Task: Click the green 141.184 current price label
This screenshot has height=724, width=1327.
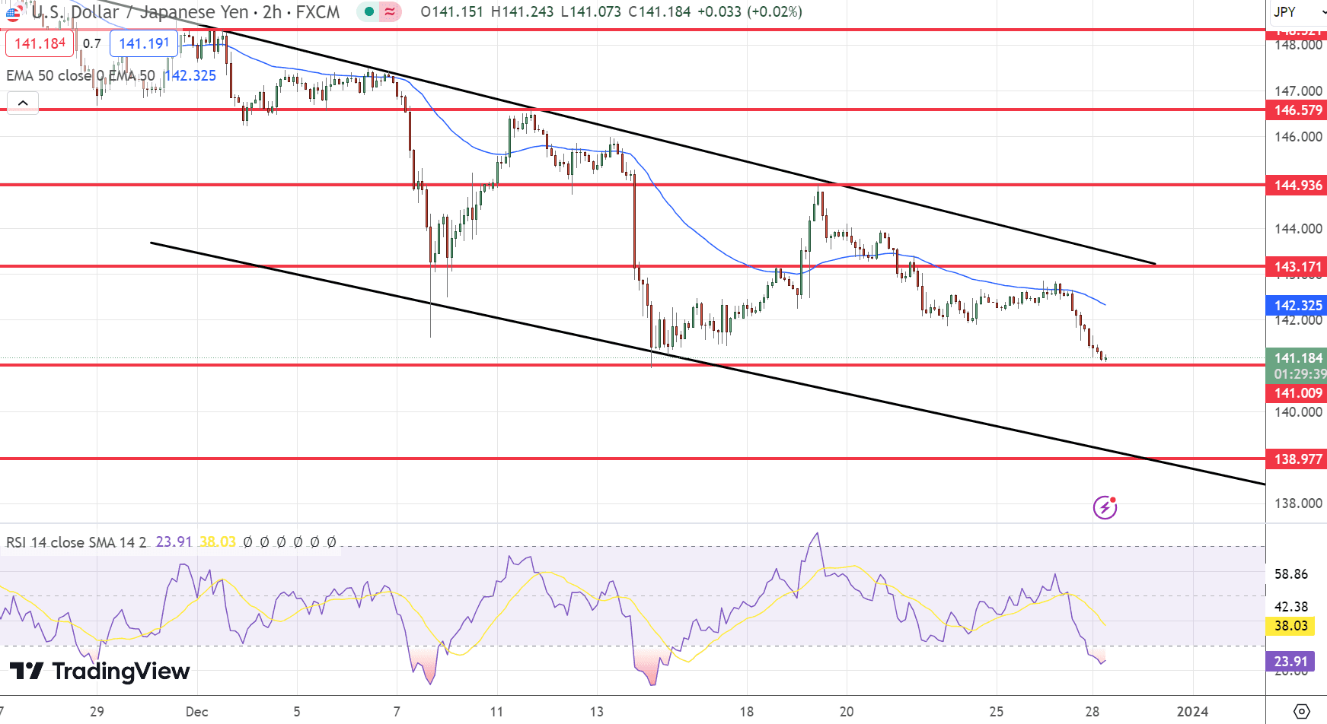Action: [1298, 357]
